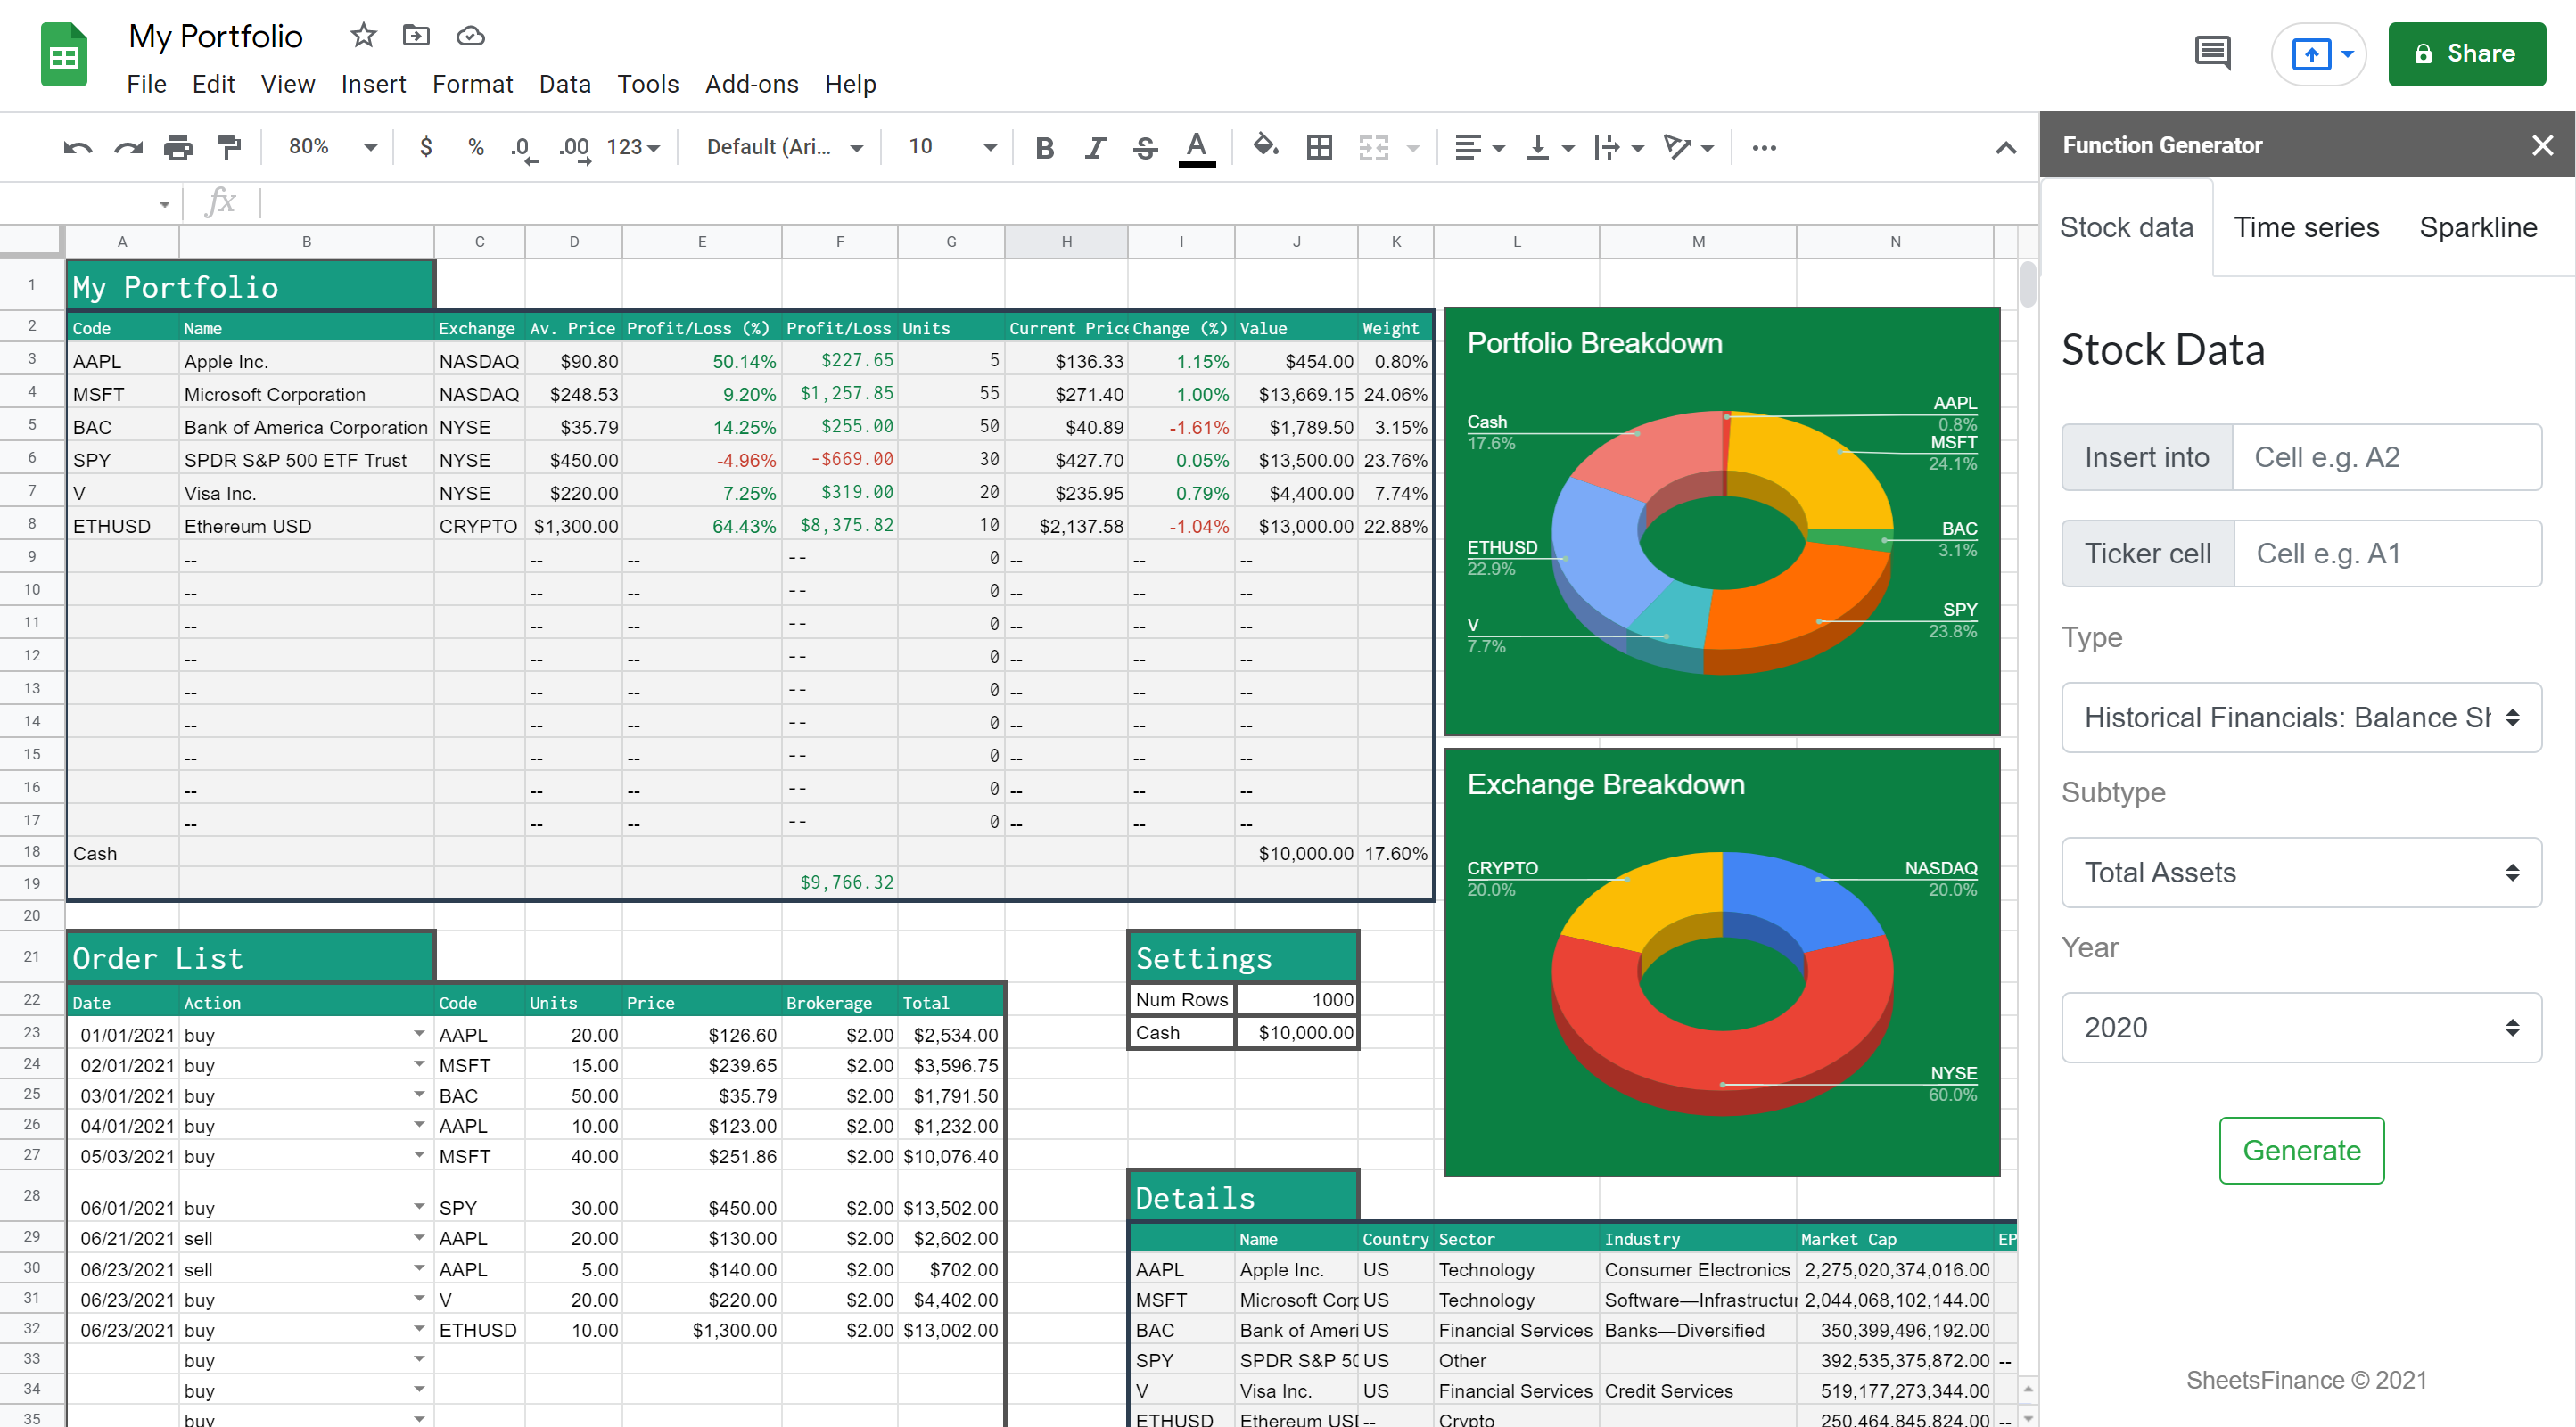The width and height of the screenshot is (2576, 1427).
Task: Open the Fill color bucket
Action: (1266, 147)
